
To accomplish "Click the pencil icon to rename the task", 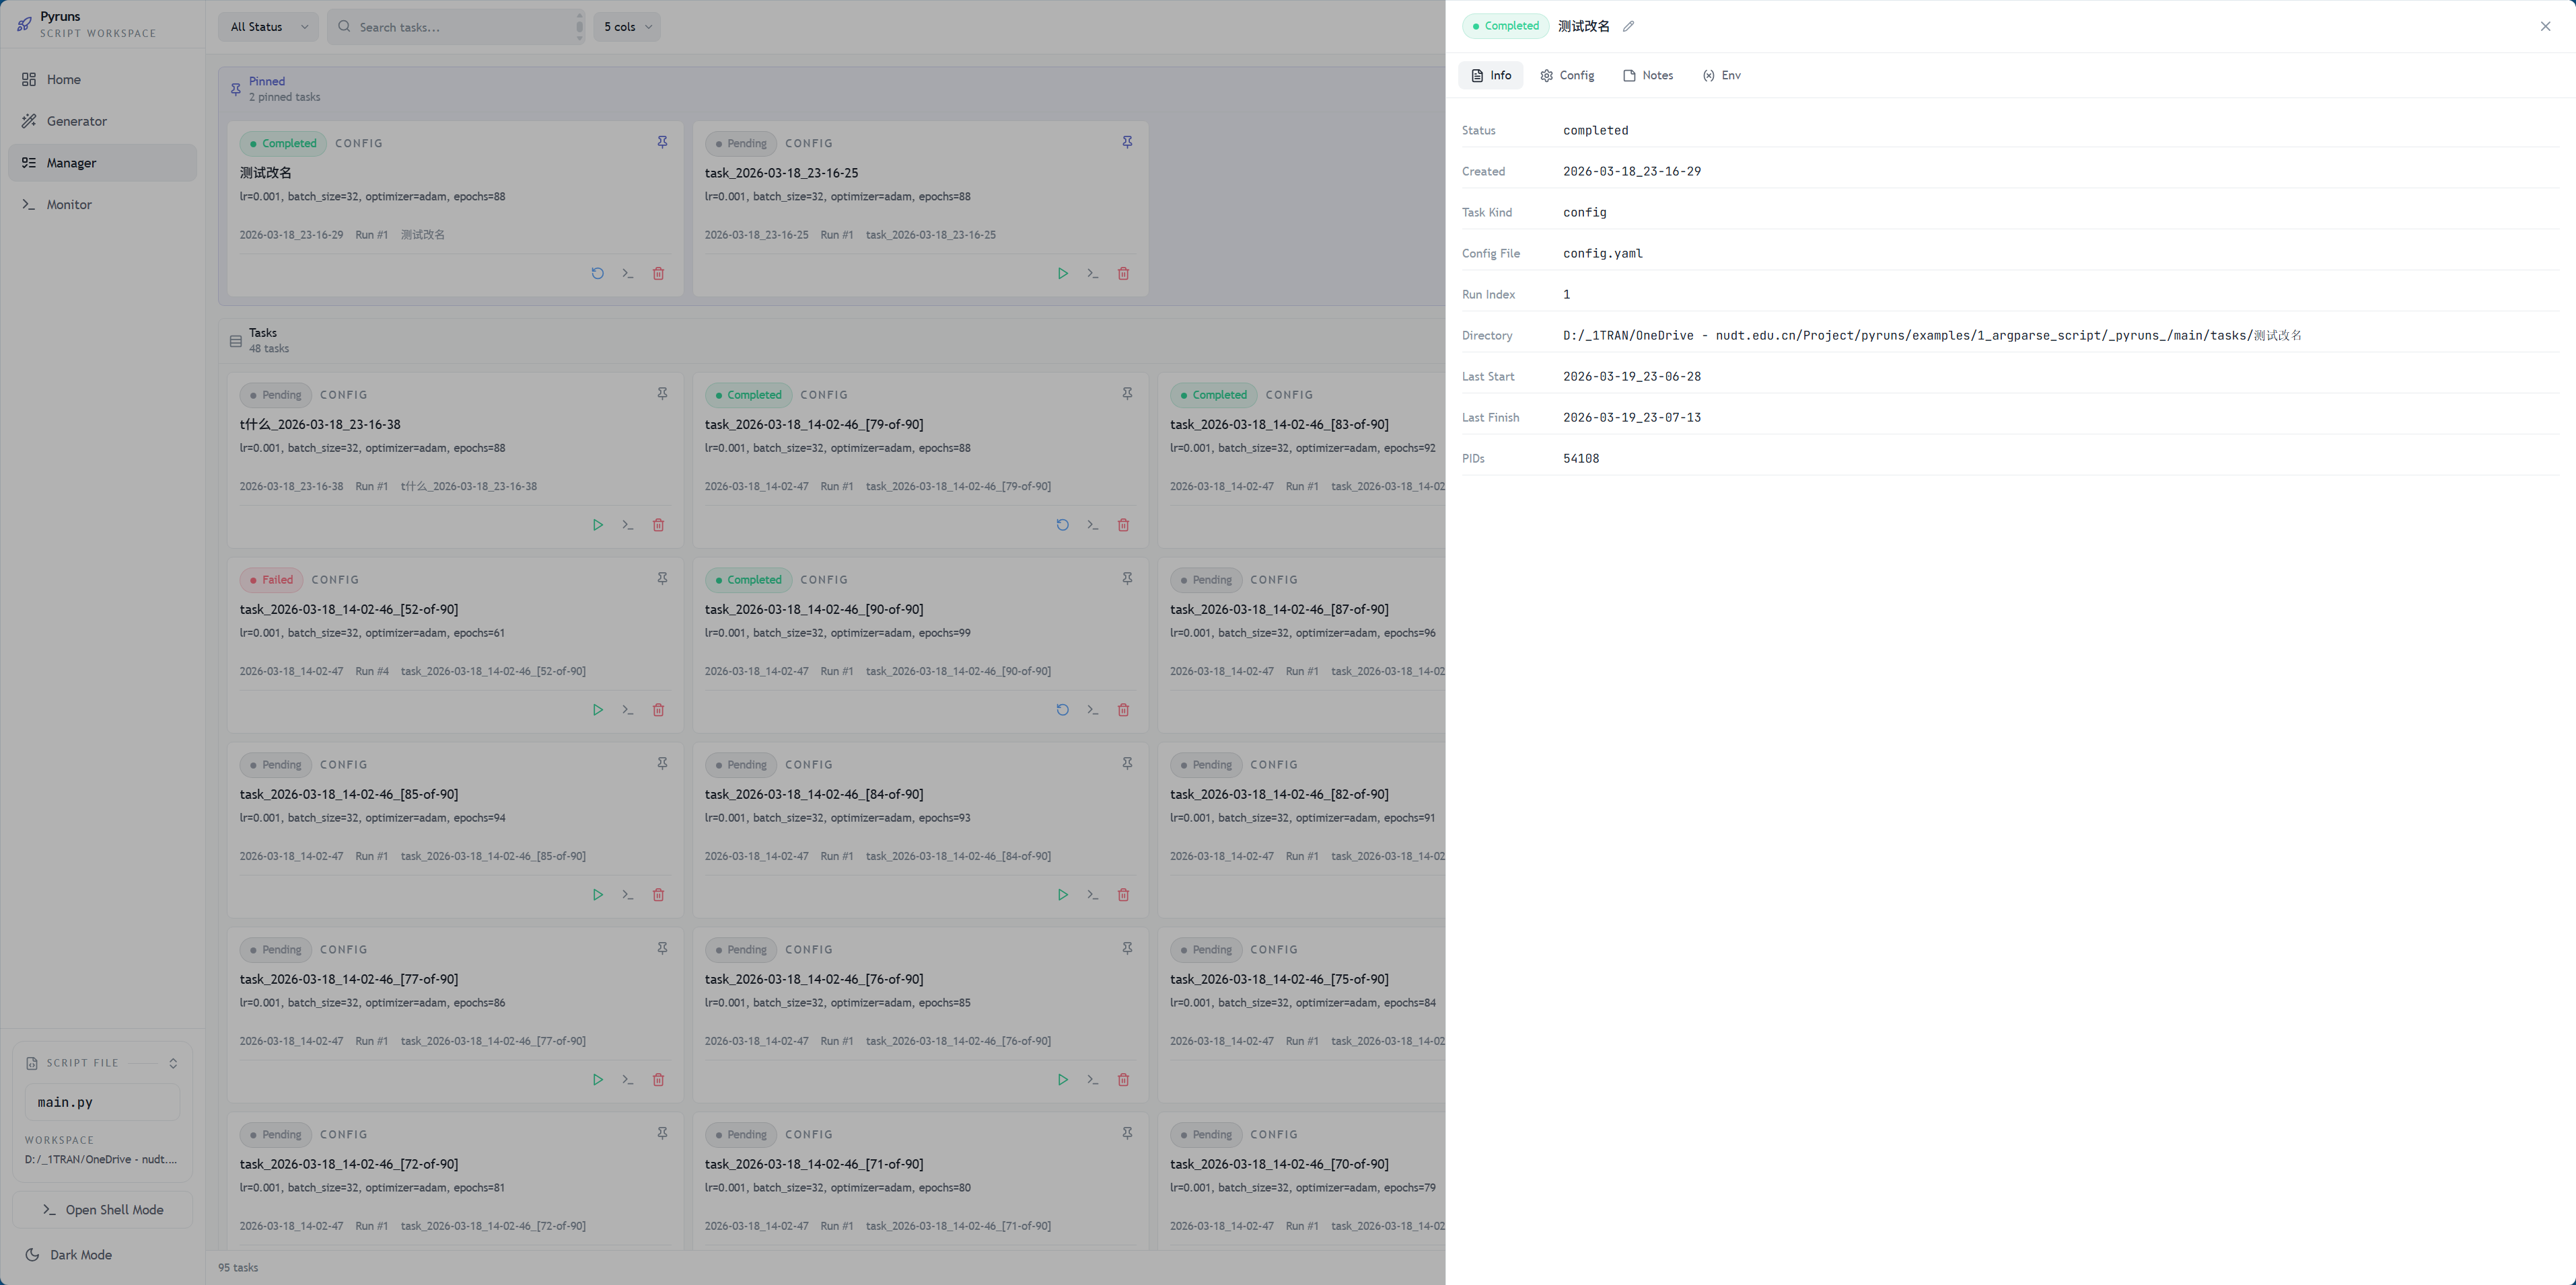I will [1628, 27].
